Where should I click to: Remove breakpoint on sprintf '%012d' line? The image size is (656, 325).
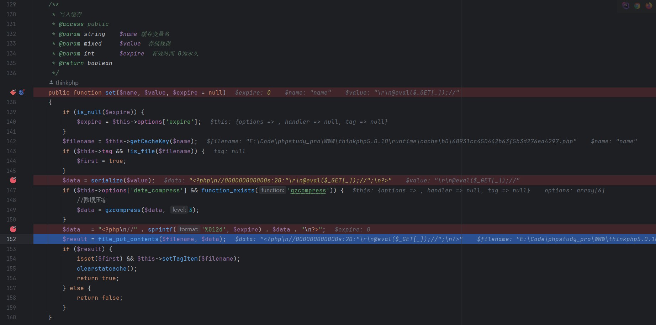pos(13,229)
